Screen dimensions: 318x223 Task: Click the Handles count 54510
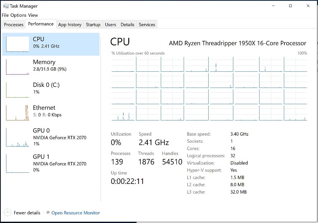(172, 162)
